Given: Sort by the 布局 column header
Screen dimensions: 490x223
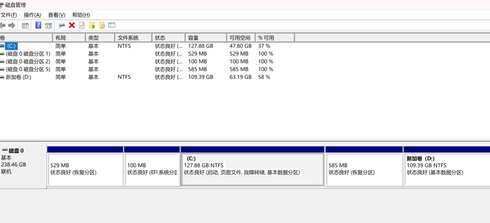Looking at the screenshot, I should [69, 38].
